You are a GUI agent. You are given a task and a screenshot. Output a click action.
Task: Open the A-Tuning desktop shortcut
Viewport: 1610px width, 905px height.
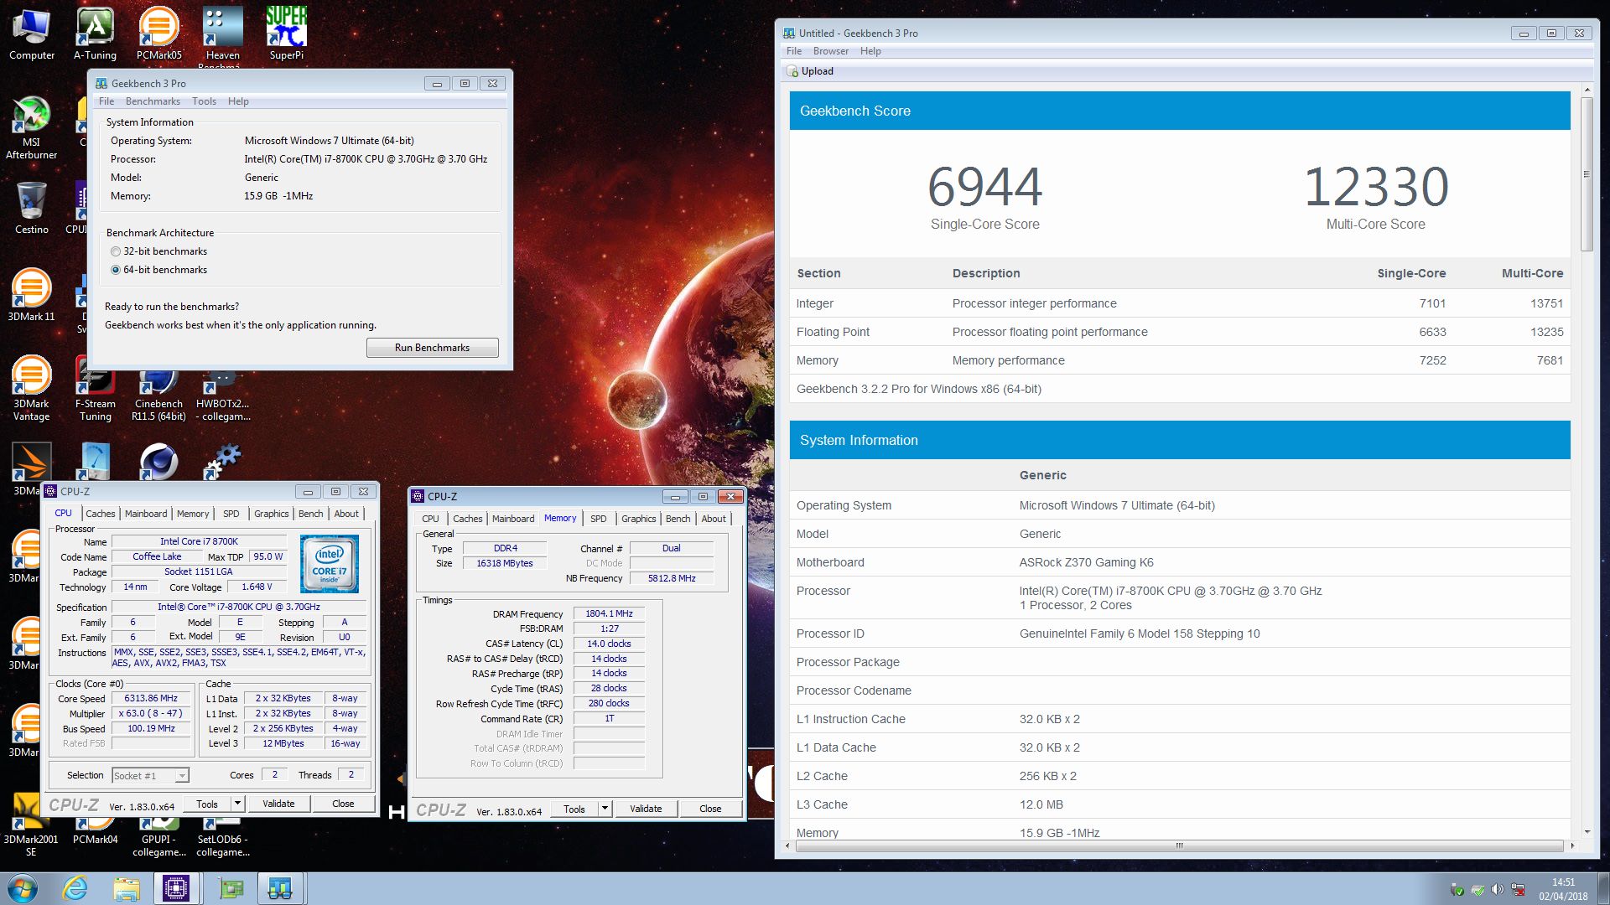[95, 34]
